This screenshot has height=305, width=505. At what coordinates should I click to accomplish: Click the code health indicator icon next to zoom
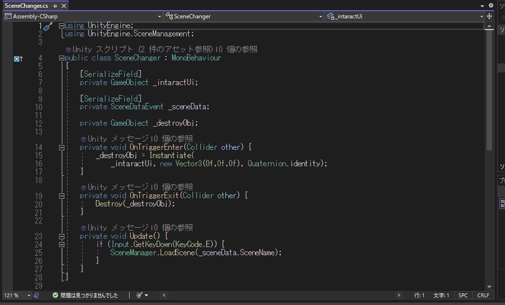pos(36,295)
